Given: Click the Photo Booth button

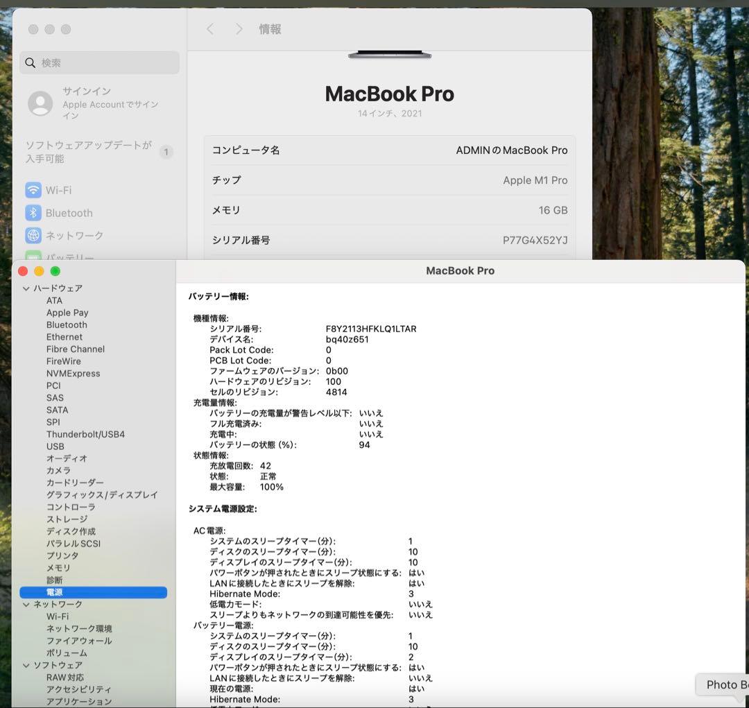Looking at the screenshot, I should click(725, 684).
